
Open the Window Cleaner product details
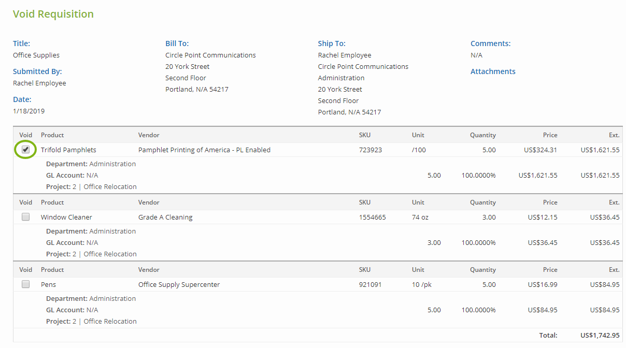coord(66,217)
